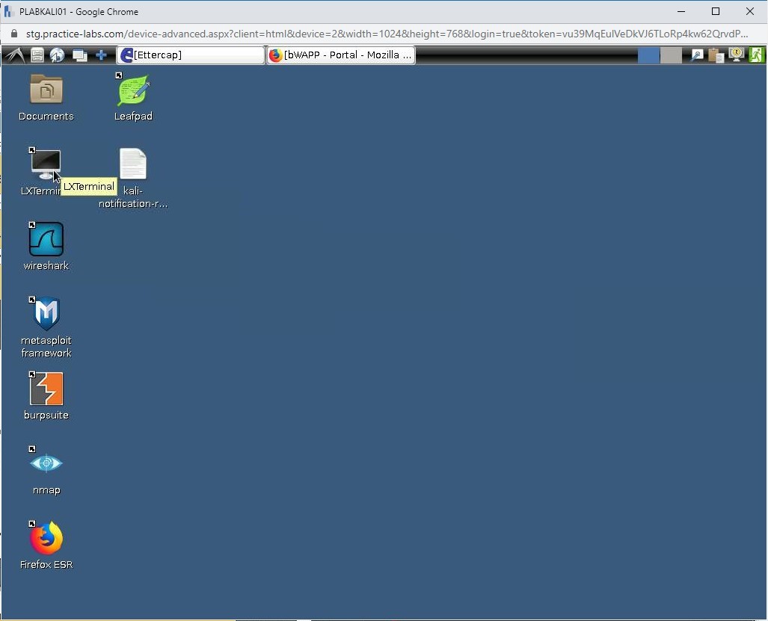The height and width of the screenshot is (621, 768).
Task: Click the green logout exit icon
Action: point(757,54)
